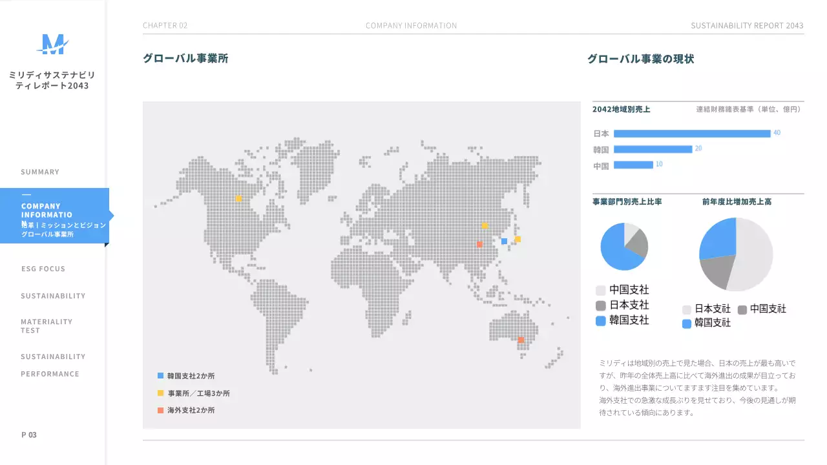Click the orange 海外支社2か所 legend swatch

point(160,410)
